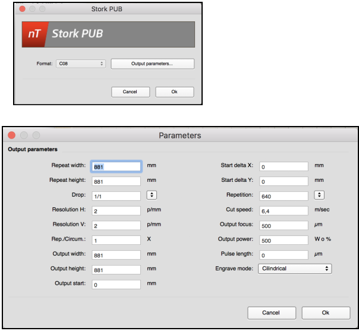
Task: Click the Format: label
Action: [x=45, y=64]
